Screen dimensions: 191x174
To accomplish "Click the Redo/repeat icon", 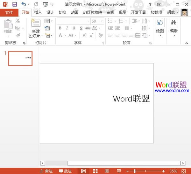I will pyautogui.click(x=36, y=4).
